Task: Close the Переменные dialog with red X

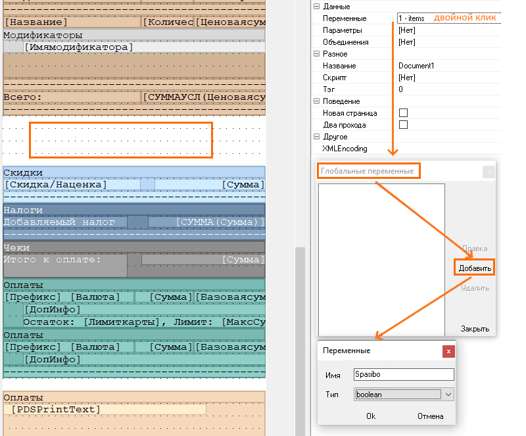Action: (448, 351)
